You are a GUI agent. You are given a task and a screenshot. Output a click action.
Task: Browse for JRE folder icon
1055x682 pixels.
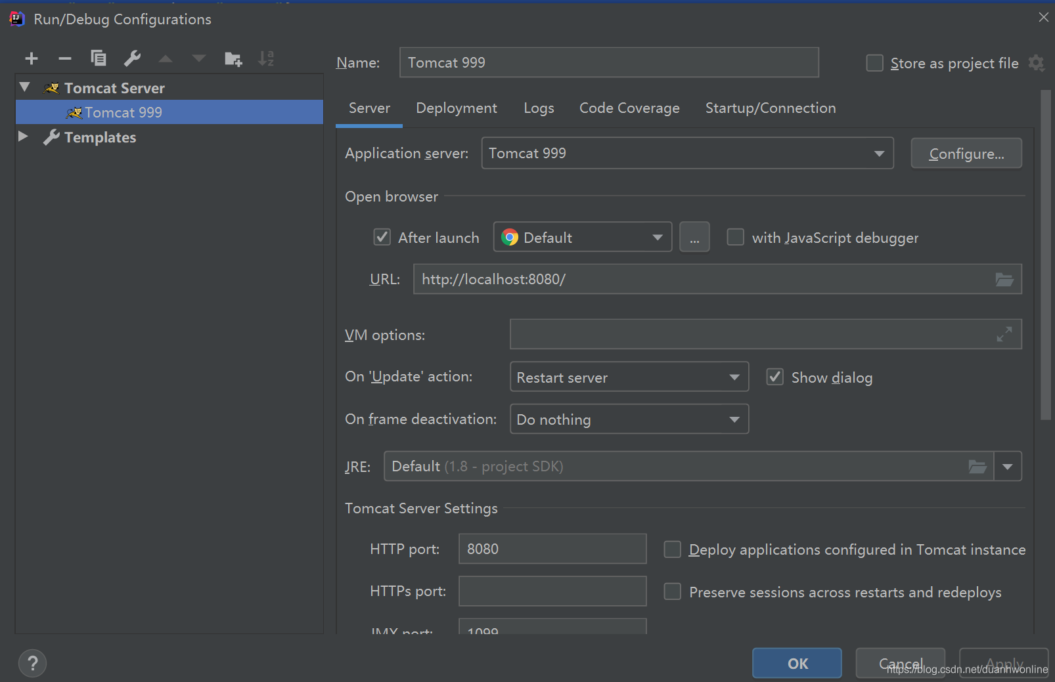point(977,467)
